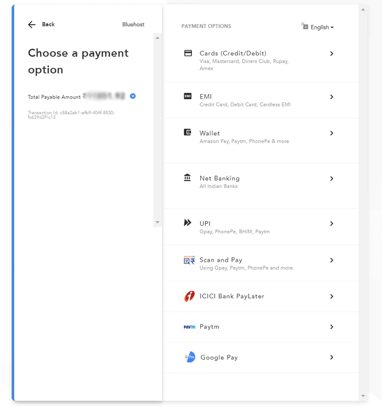Click the right panel scroll down arrow

coord(363,396)
